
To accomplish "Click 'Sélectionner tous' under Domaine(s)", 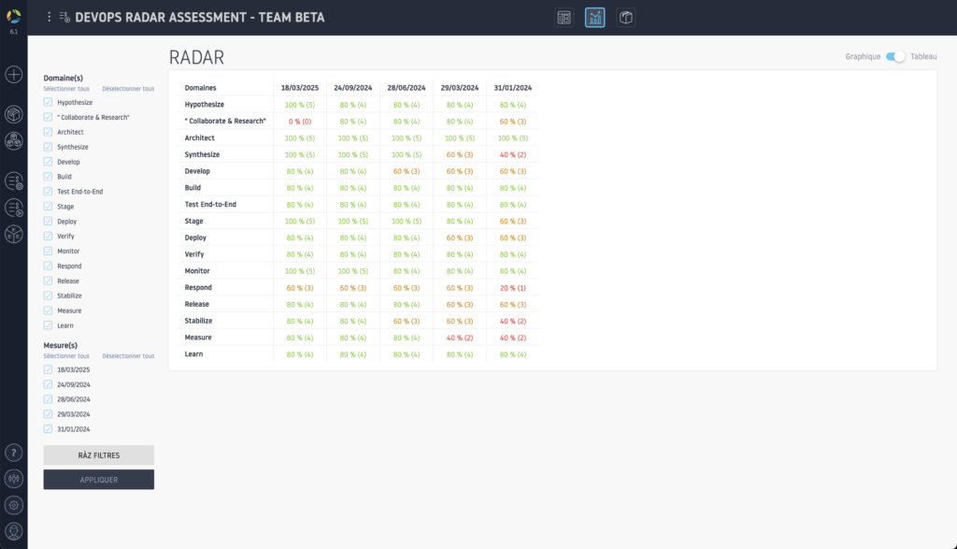I will tap(64, 89).
